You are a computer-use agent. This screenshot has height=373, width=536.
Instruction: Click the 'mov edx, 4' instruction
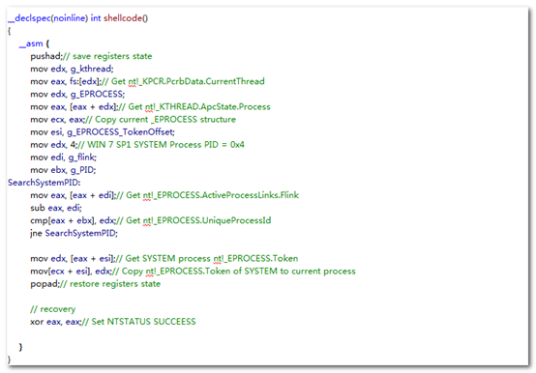pyautogui.click(x=54, y=145)
